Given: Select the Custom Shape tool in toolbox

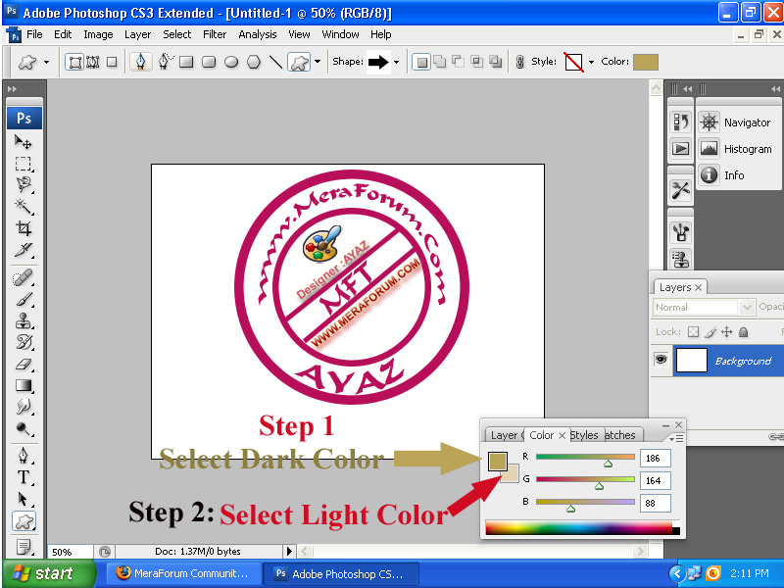Looking at the screenshot, I should point(24,521).
